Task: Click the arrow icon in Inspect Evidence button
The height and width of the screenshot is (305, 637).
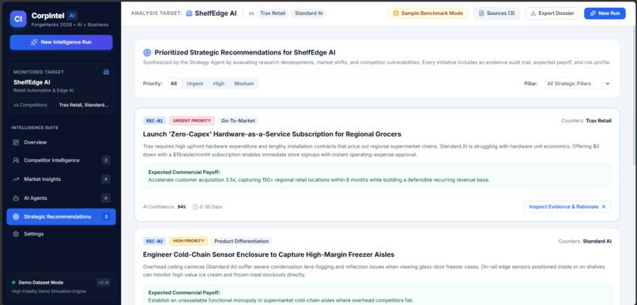Action: tap(603, 207)
